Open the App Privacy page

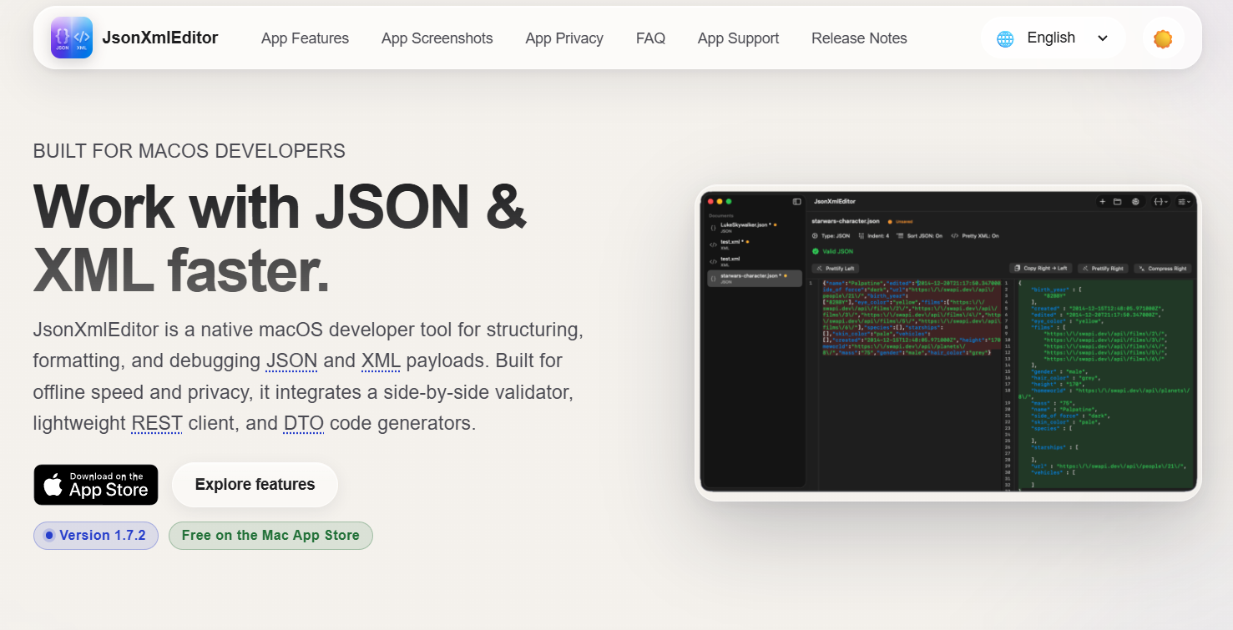point(564,38)
